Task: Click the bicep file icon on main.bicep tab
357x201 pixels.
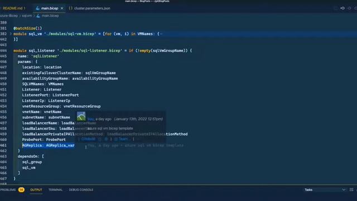Action: tap(37, 8)
